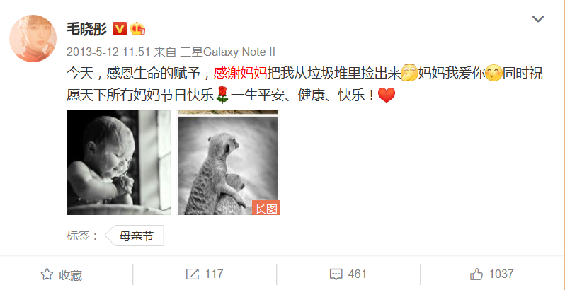Screen dimensions: 565x290
Task: Open the meerkat long image thumbnail
Action: (x=228, y=163)
